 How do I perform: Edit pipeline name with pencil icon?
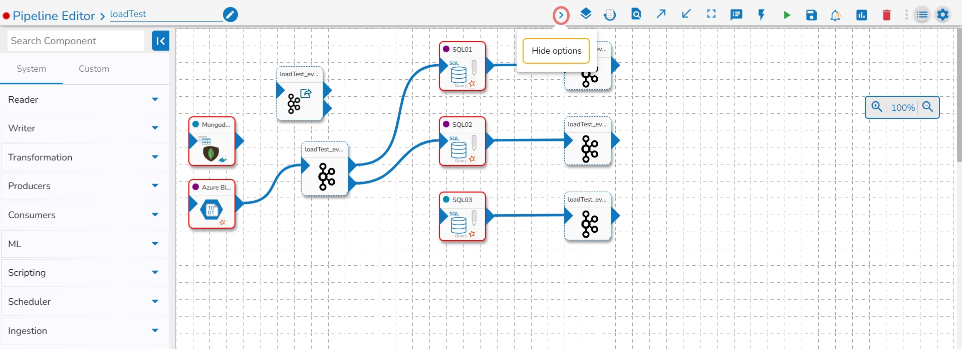coord(230,15)
